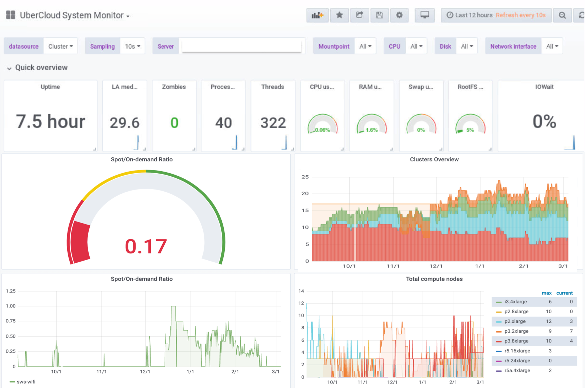Toggle sws-wifi series in legend

[26, 382]
